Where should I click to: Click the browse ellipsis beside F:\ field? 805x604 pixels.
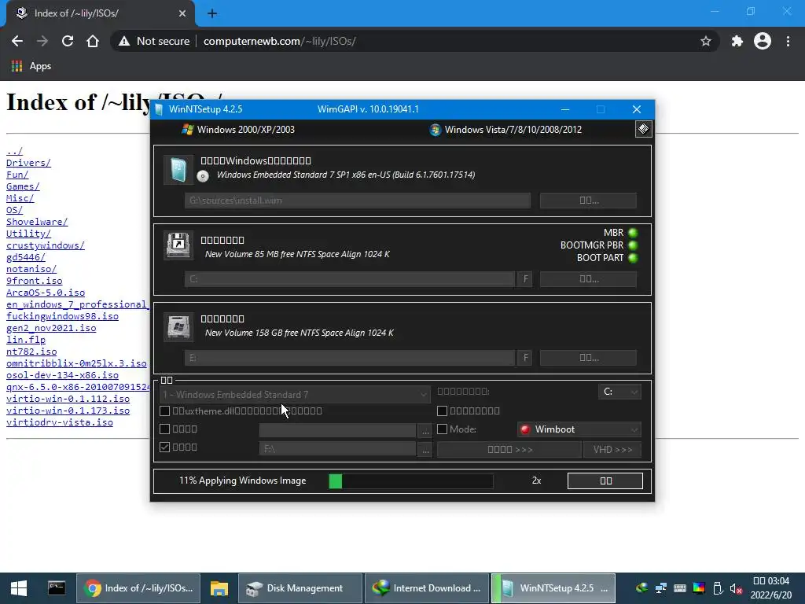(425, 449)
